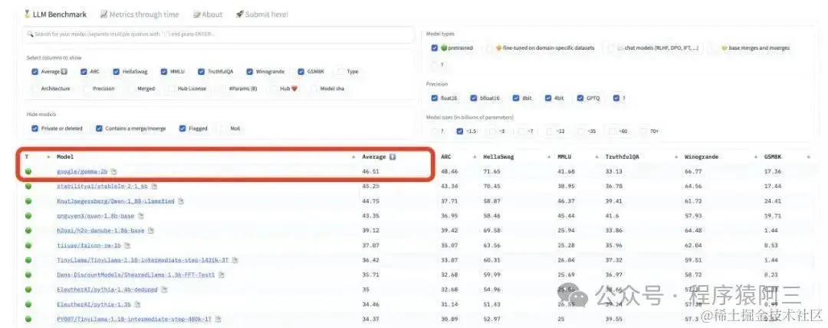The image size is (828, 328).
Task: Sort table by Model column header
Action: pyautogui.click(x=65, y=157)
